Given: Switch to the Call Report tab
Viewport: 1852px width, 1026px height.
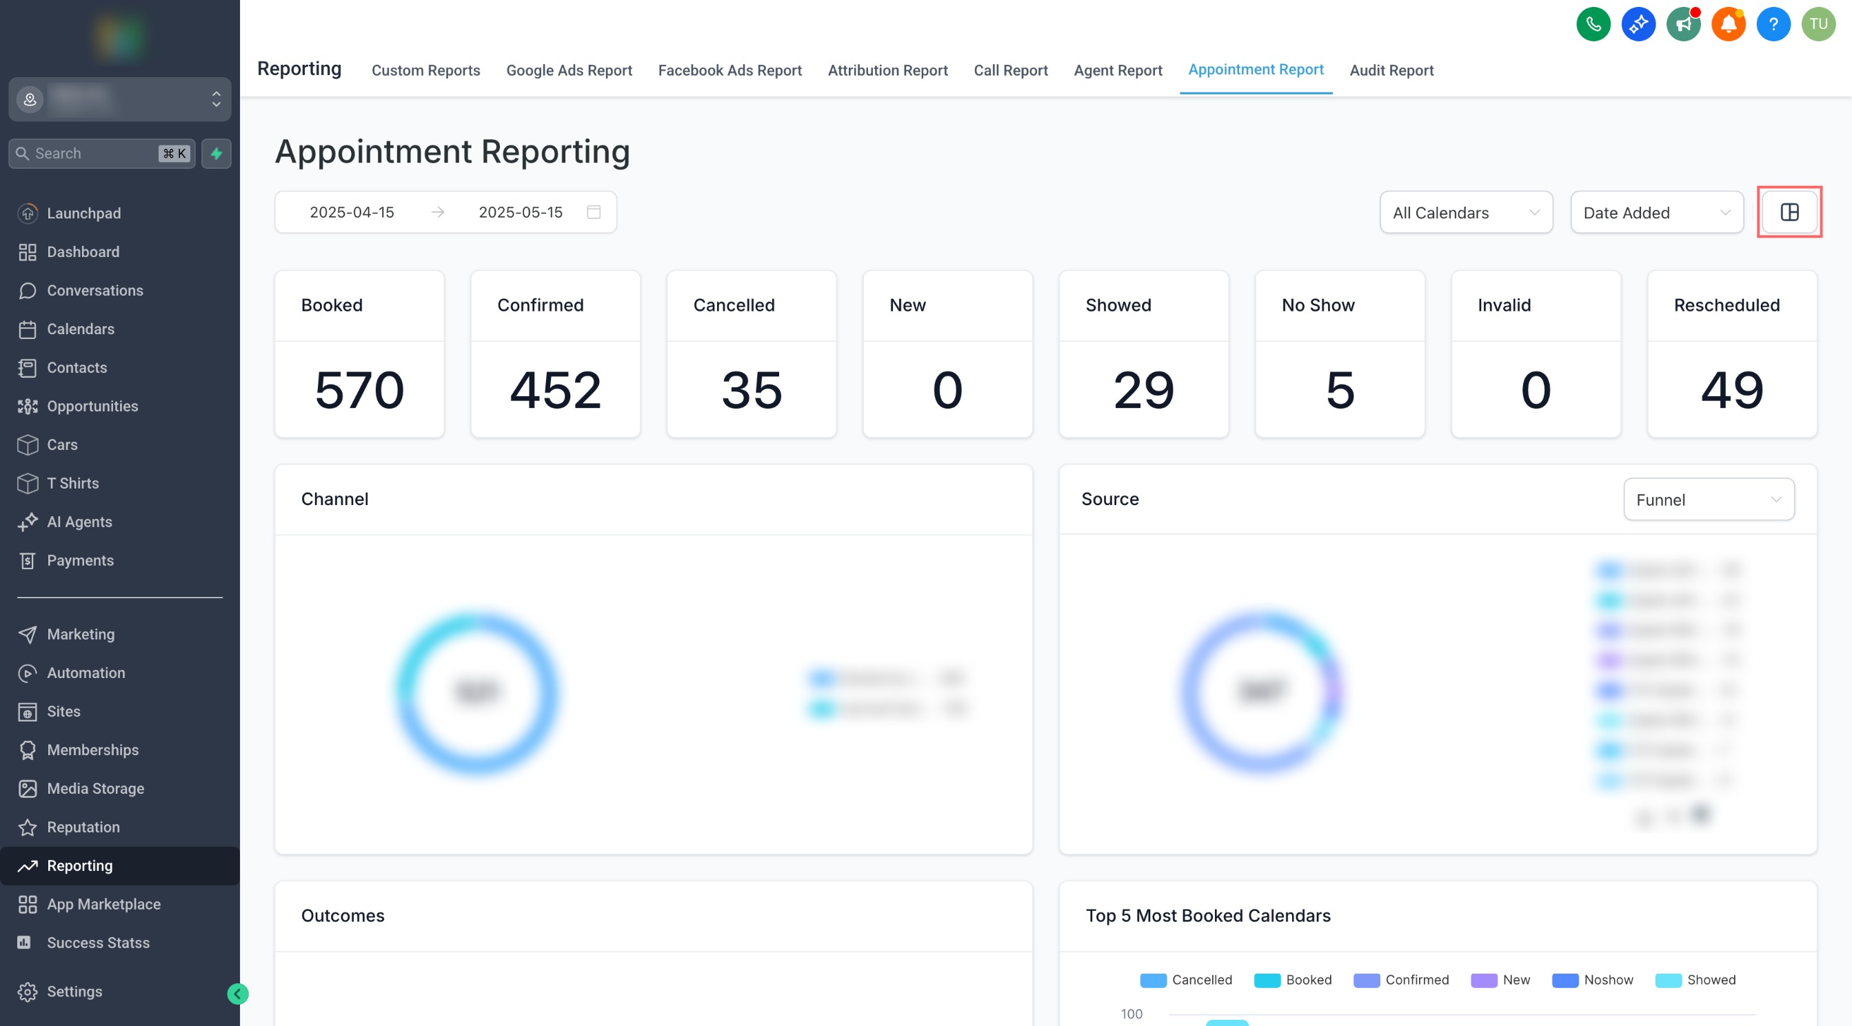Looking at the screenshot, I should click(x=1010, y=70).
